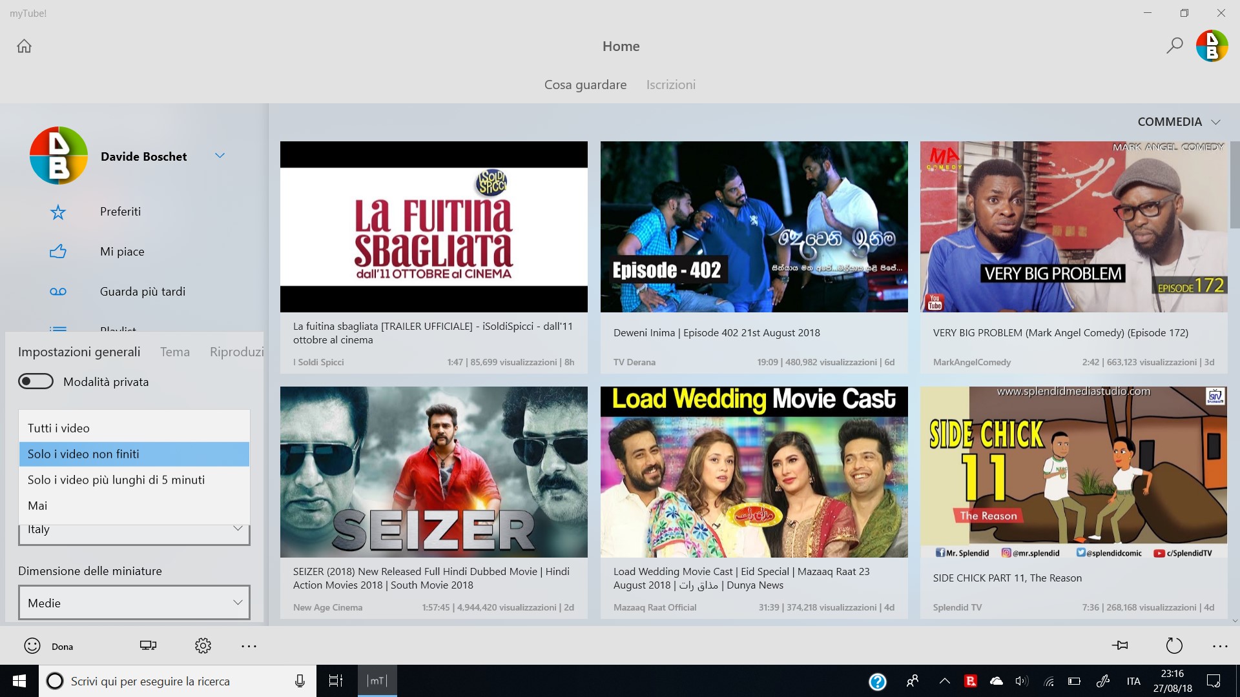The height and width of the screenshot is (697, 1240).
Task: Open Impostazioni generali tab
Action: tap(79, 352)
